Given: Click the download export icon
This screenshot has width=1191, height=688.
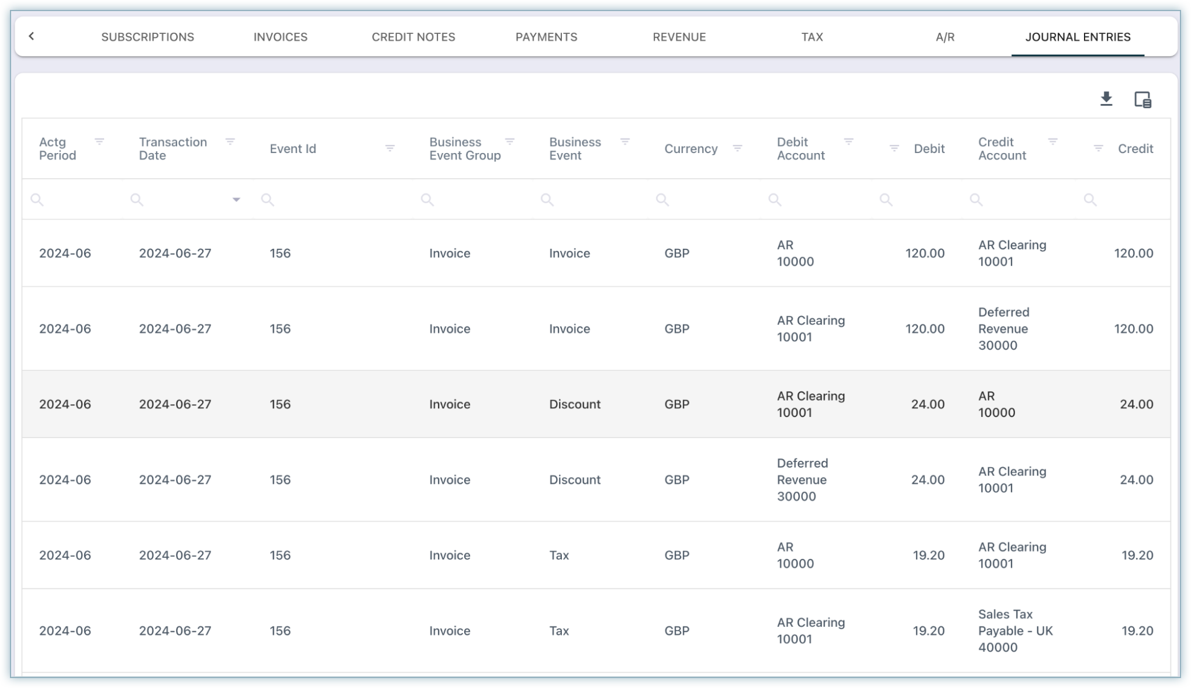Looking at the screenshot, I should pos(1106,99).
